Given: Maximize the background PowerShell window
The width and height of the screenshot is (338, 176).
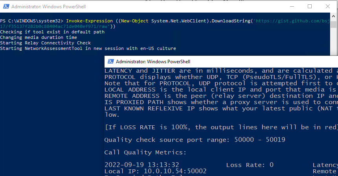Looking at the screenshot, I should click(310, 6).
